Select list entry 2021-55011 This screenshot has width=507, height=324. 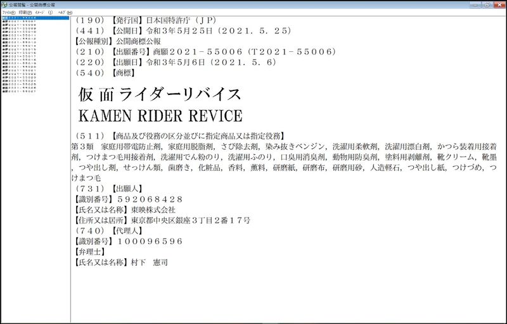coord(19,35)
